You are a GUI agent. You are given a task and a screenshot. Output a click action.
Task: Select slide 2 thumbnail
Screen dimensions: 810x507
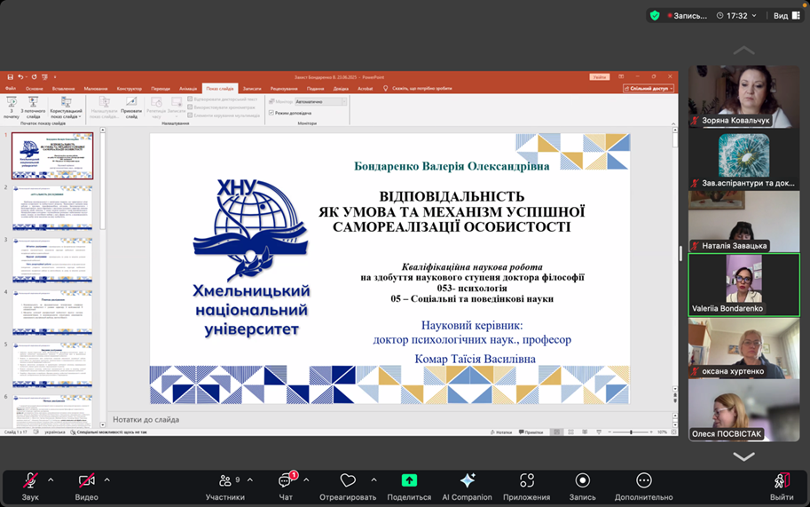coord(52,208)
